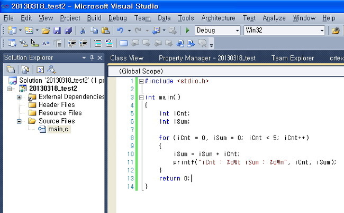Open the Edit menu
The width and height of the screenshot is (344, 213).
click(x=26, y=18)
